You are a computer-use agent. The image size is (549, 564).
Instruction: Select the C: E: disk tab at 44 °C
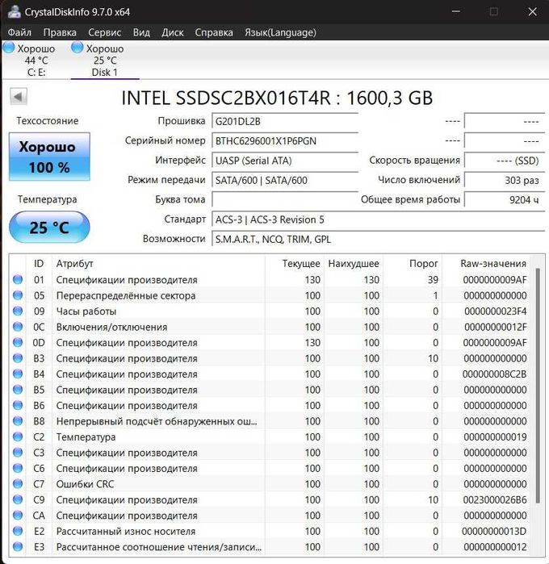pyautogui.click(x=36, y=60)
